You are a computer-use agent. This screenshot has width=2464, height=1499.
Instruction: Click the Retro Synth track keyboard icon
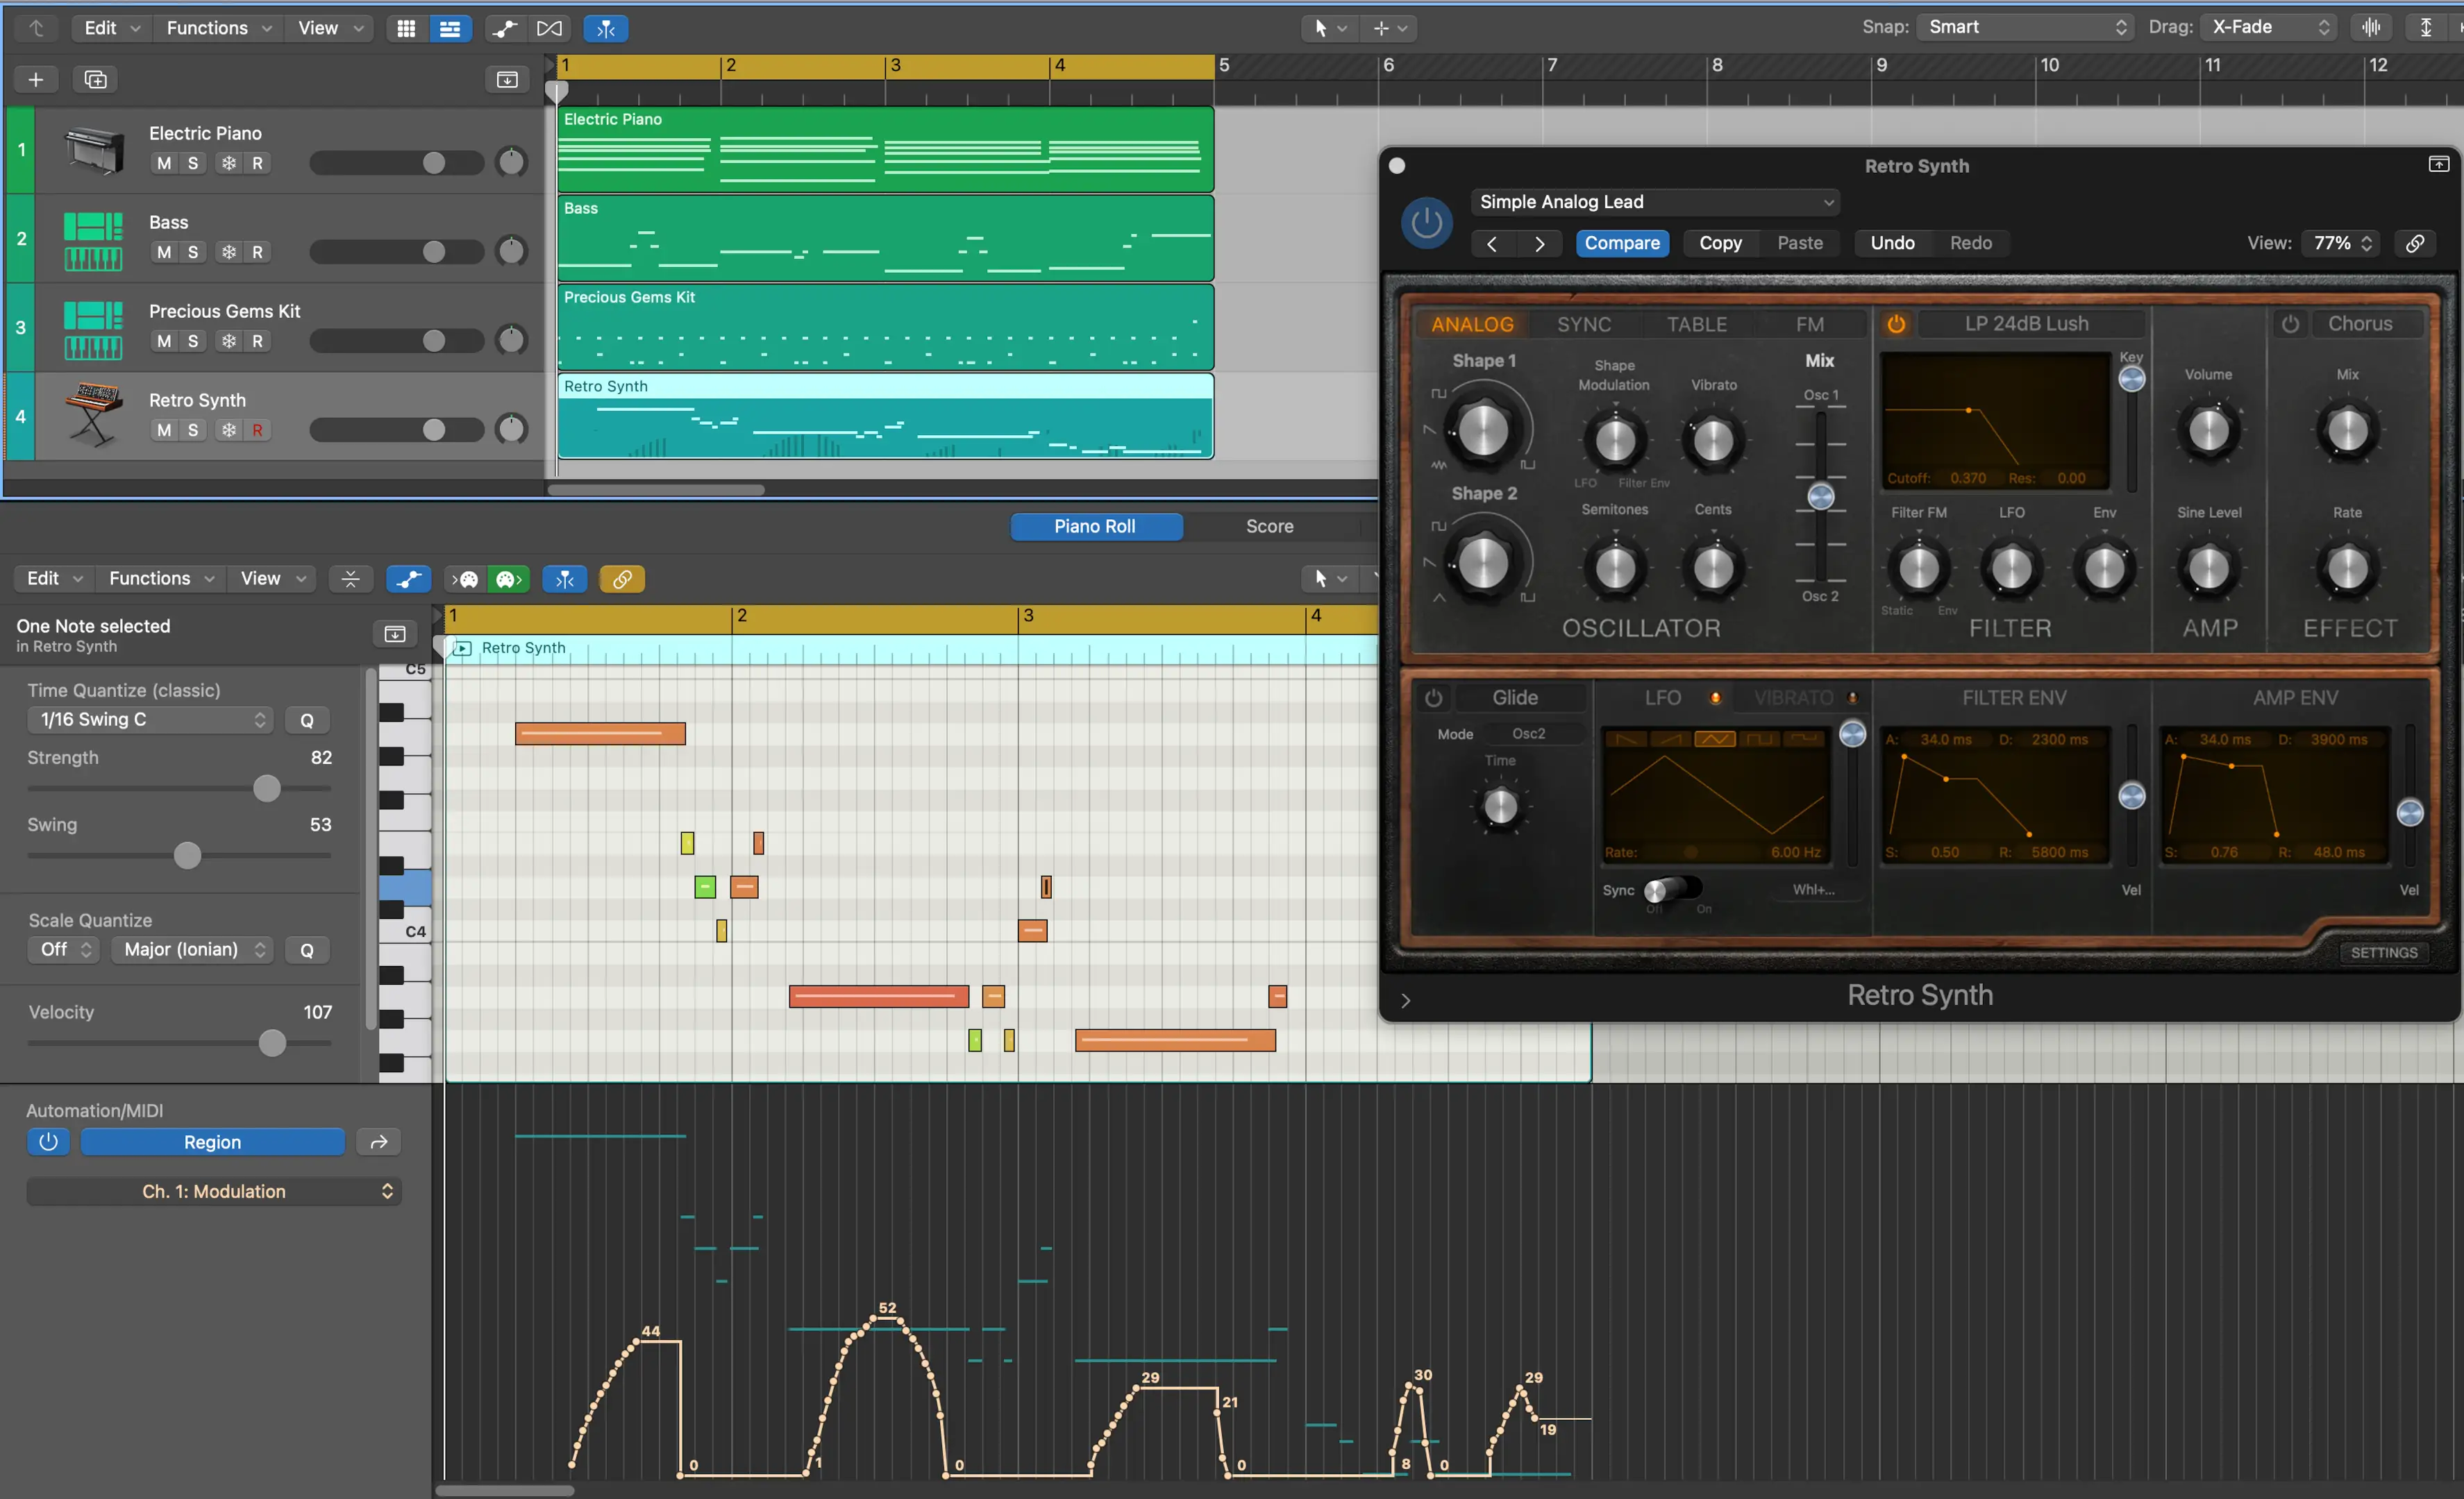tap(93, 416)
